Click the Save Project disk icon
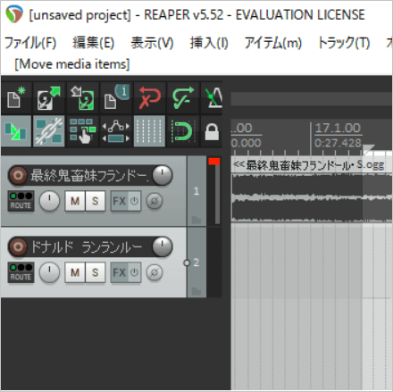Image resolution: width=393 pixels, height=392 pixels. click(x=82, y=98)
